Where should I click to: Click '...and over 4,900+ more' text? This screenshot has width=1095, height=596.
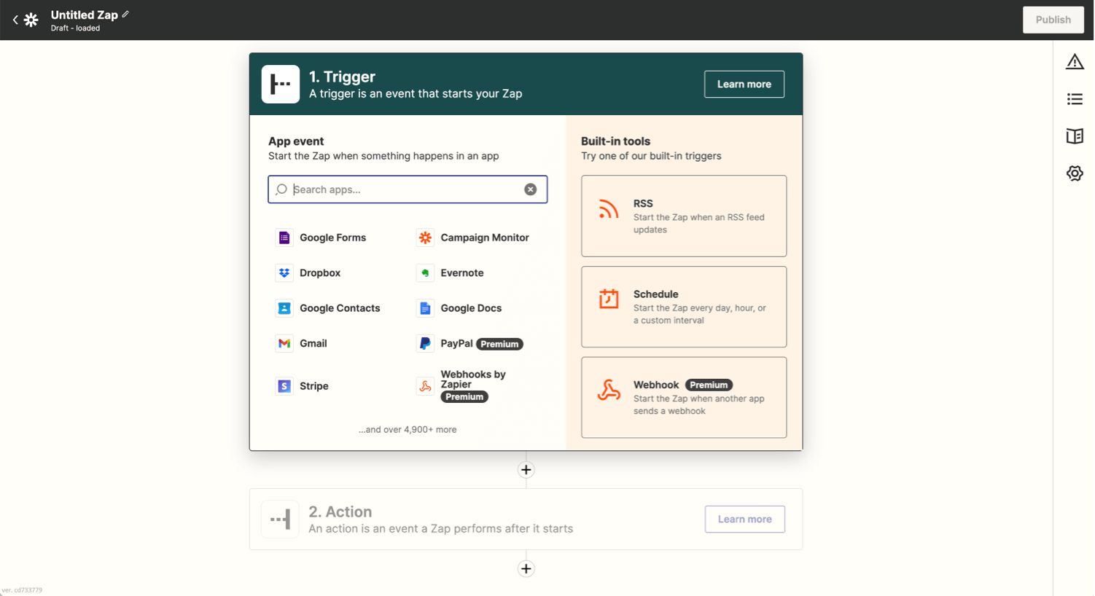tap(408, 429)
